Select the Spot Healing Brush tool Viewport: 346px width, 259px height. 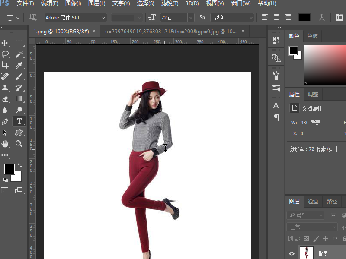pos(5,76)
